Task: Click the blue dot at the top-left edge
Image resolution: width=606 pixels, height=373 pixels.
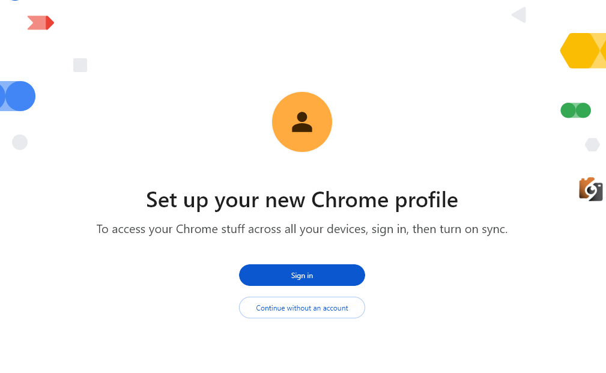Action: [14, 1]
